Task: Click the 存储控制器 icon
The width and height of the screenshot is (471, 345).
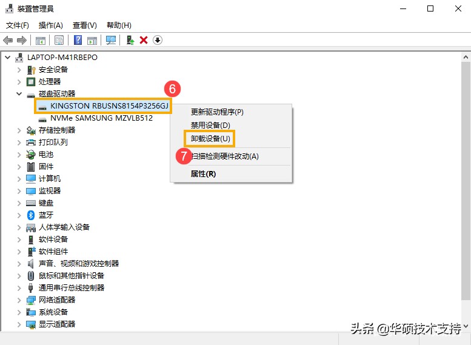Action: (x=31, y=130)
